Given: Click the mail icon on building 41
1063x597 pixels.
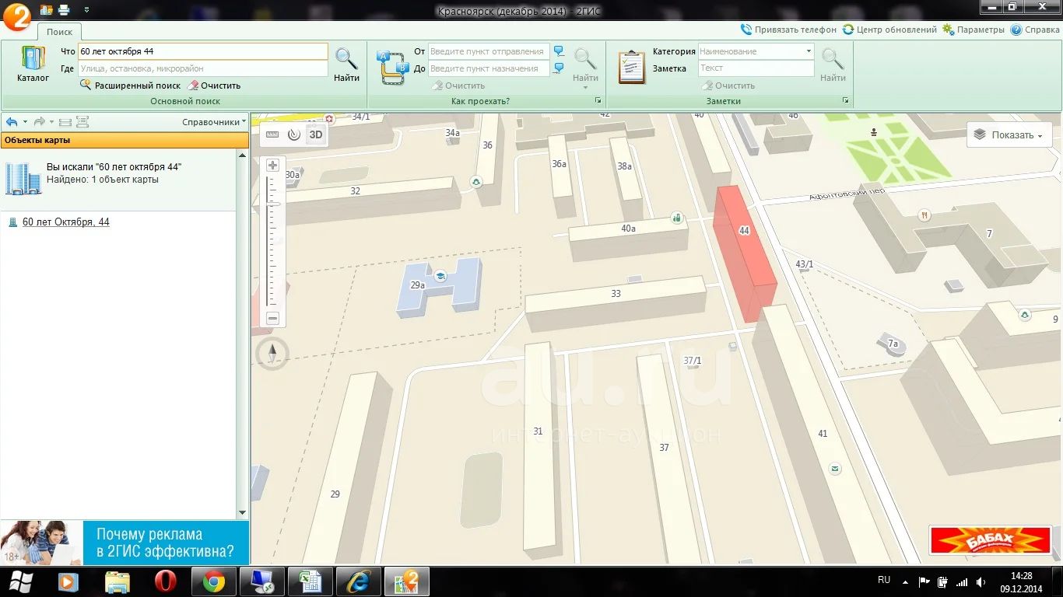Looking at the screenshot, I should pyautogui.click(x=835, y=469).
